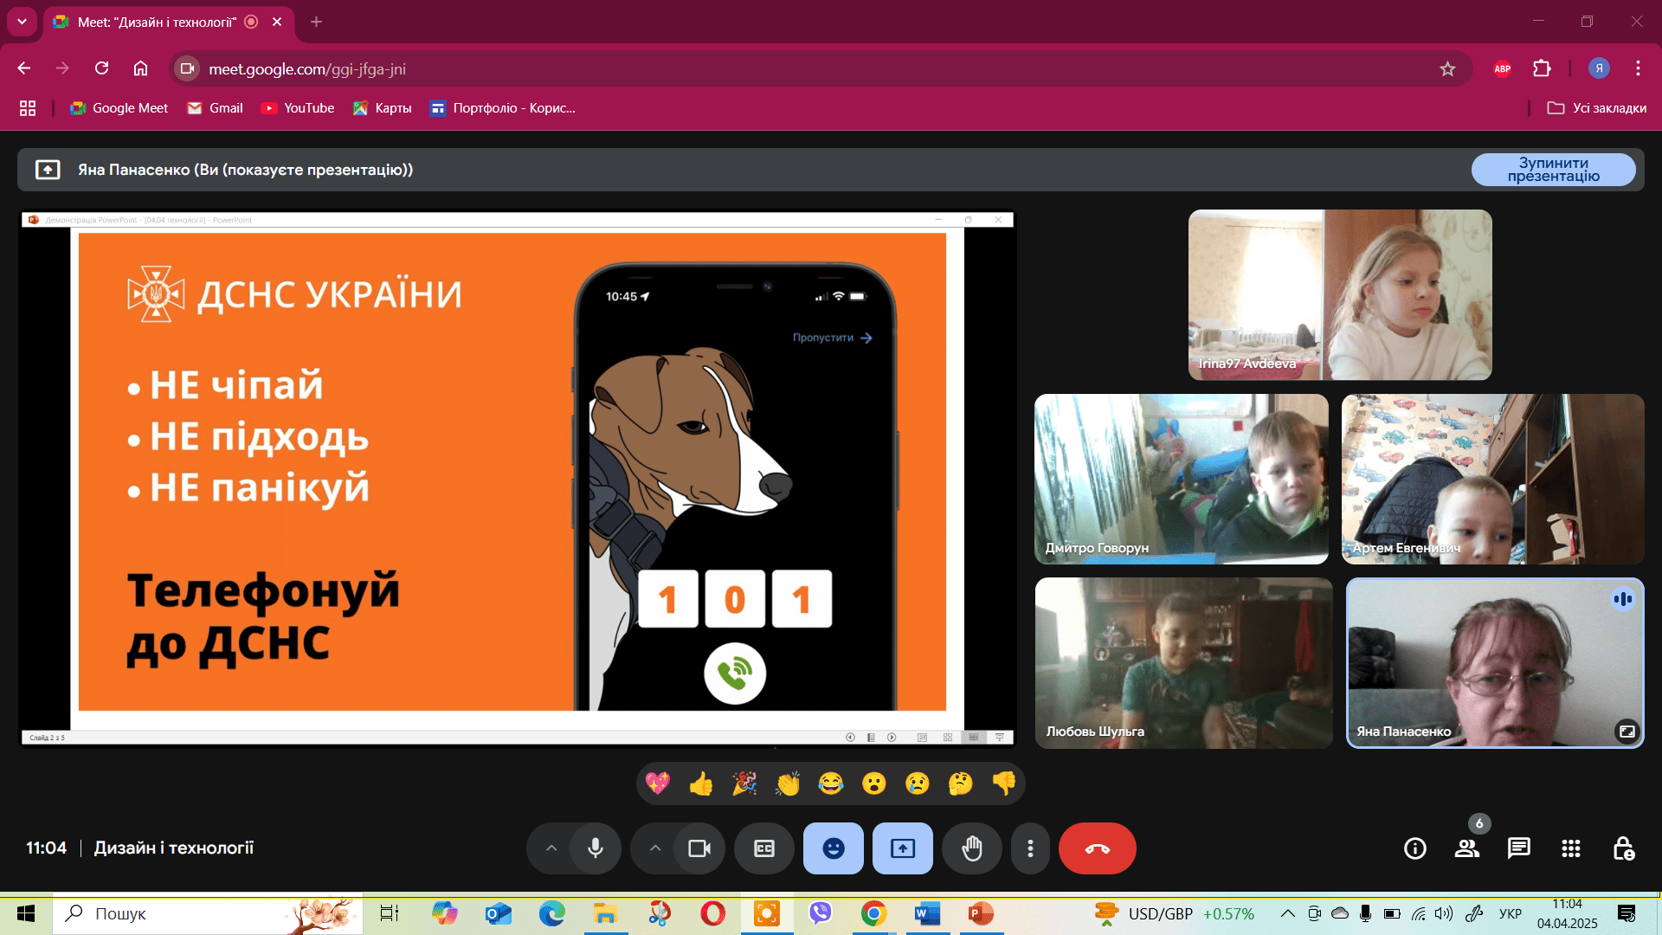Click the Пропустити link in the slide
This screenshot has height=935, width=1662.
pyautogui.click(x=833, y=338)
